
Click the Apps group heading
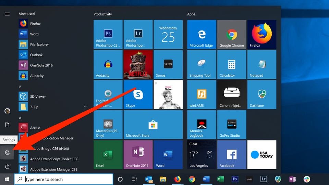[191, 14]
